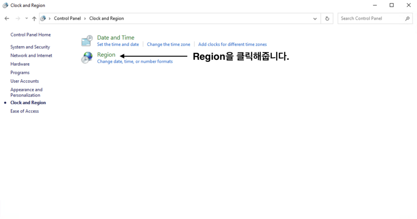Minimize the Clock and Region window
This screenshot has width=417, height=219.
click(x=375, y=5)
